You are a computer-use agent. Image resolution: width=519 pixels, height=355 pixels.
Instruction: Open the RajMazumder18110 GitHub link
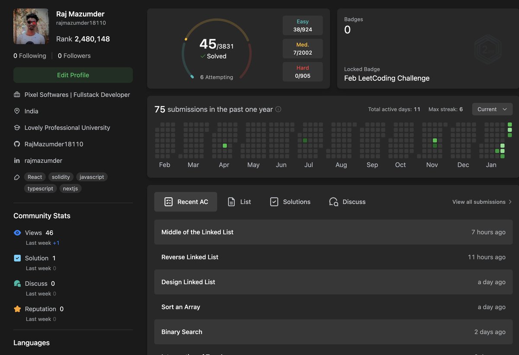tap(54, 144)
